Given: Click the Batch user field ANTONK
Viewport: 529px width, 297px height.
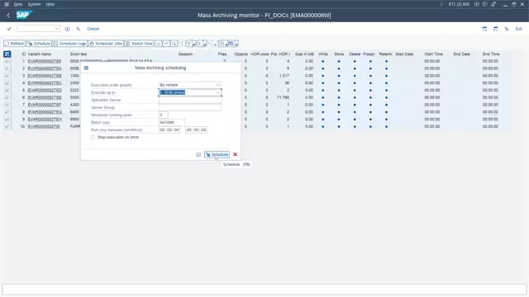Looking at the screenshot, I should (172, 122).
